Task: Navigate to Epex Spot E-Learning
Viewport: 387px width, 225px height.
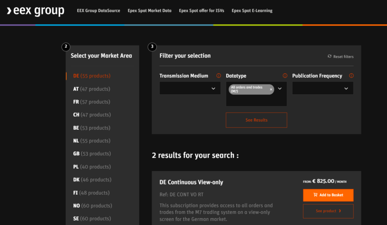Action: (252, 11)
